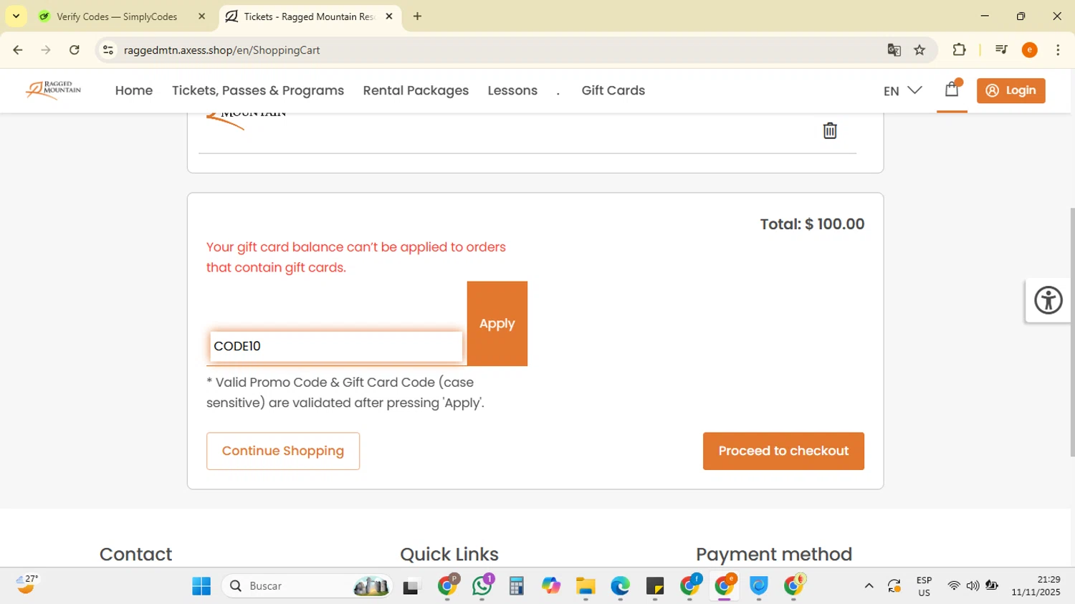The height and width of the screenshot is (604, 1075).
Task: Open the Windows Start menu
Action: coord(201,586)
